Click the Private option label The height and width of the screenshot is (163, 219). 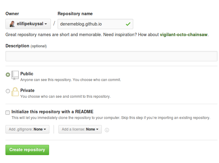point(27,90)
